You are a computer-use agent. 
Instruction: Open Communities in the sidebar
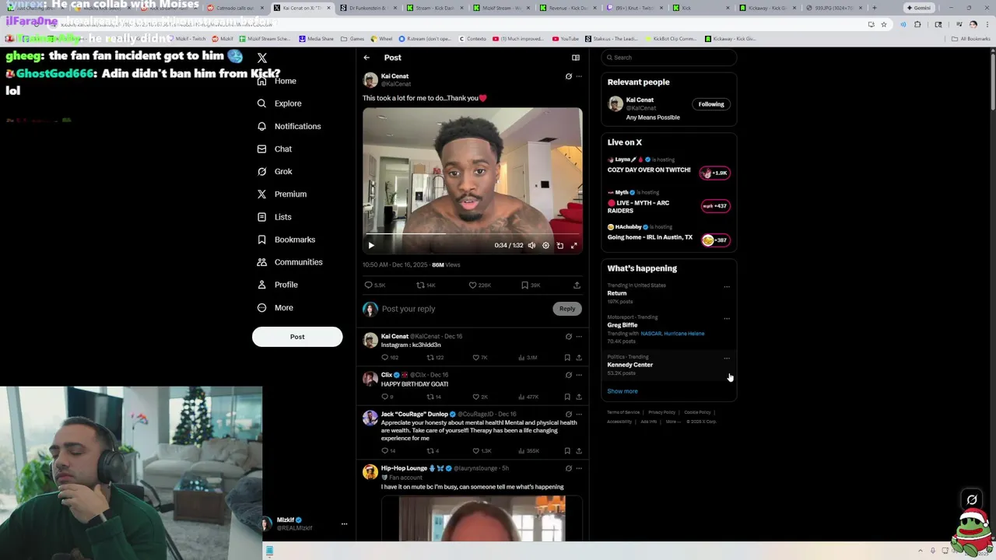tap(289, 262)
